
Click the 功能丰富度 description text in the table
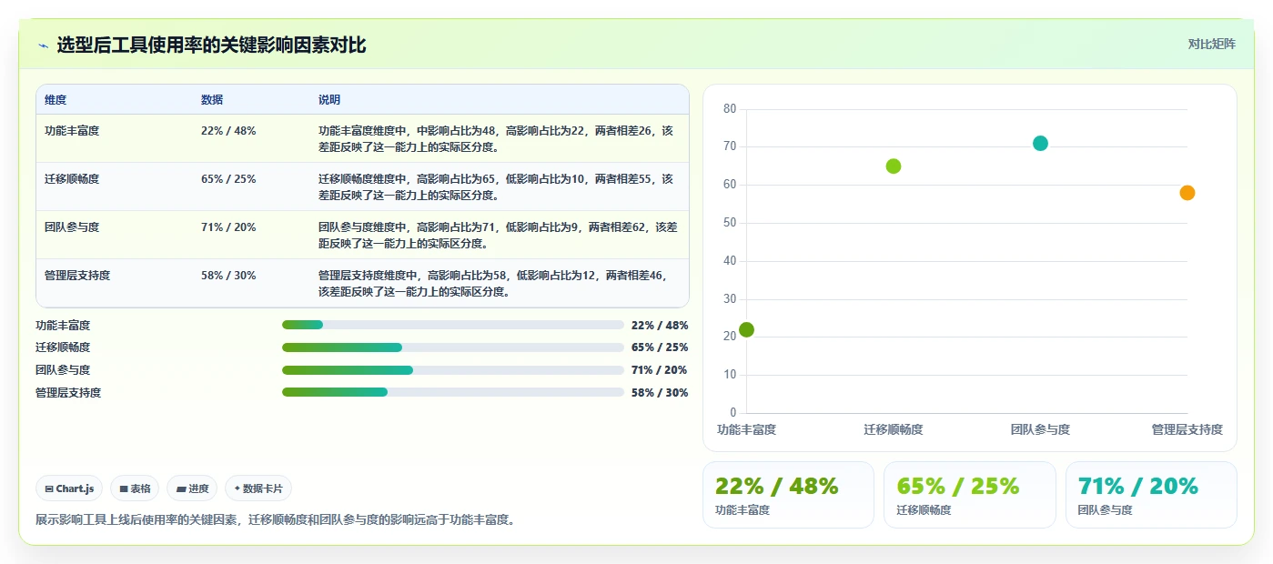tap(496, 138)
